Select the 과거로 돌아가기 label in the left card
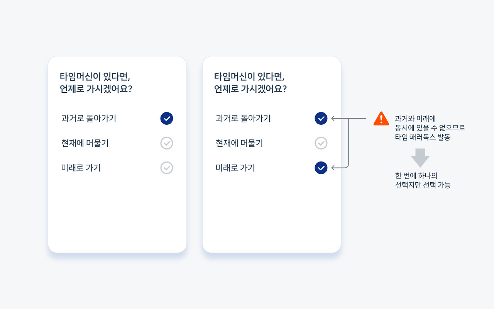Screen dimensions: 494x309 (x=89, y=119)
